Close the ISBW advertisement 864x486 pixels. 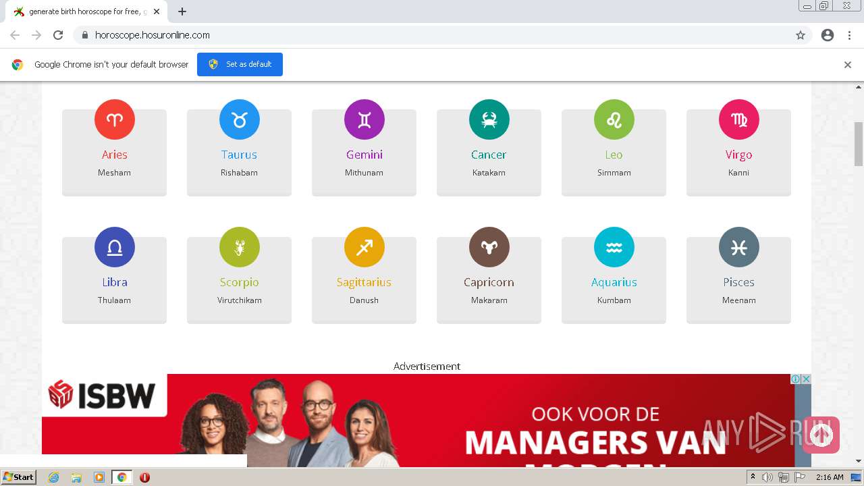806,379
